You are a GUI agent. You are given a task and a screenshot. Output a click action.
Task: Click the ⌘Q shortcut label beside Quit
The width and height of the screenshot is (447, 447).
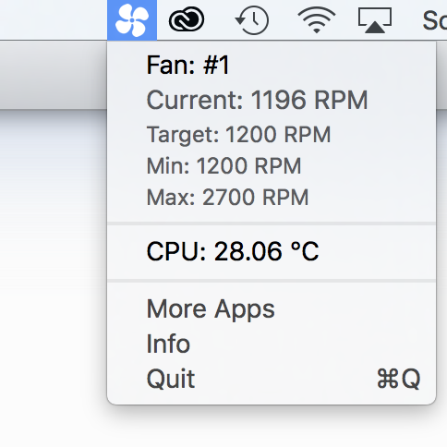[x=399, y=379]
